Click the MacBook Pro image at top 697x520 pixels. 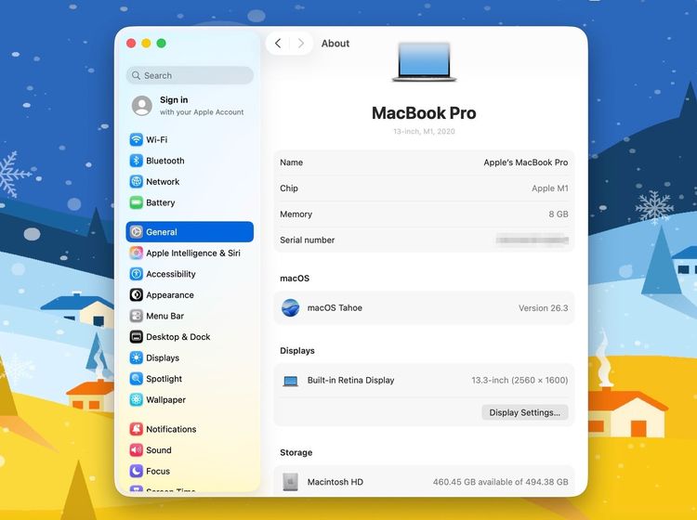[x=424, y=61]
